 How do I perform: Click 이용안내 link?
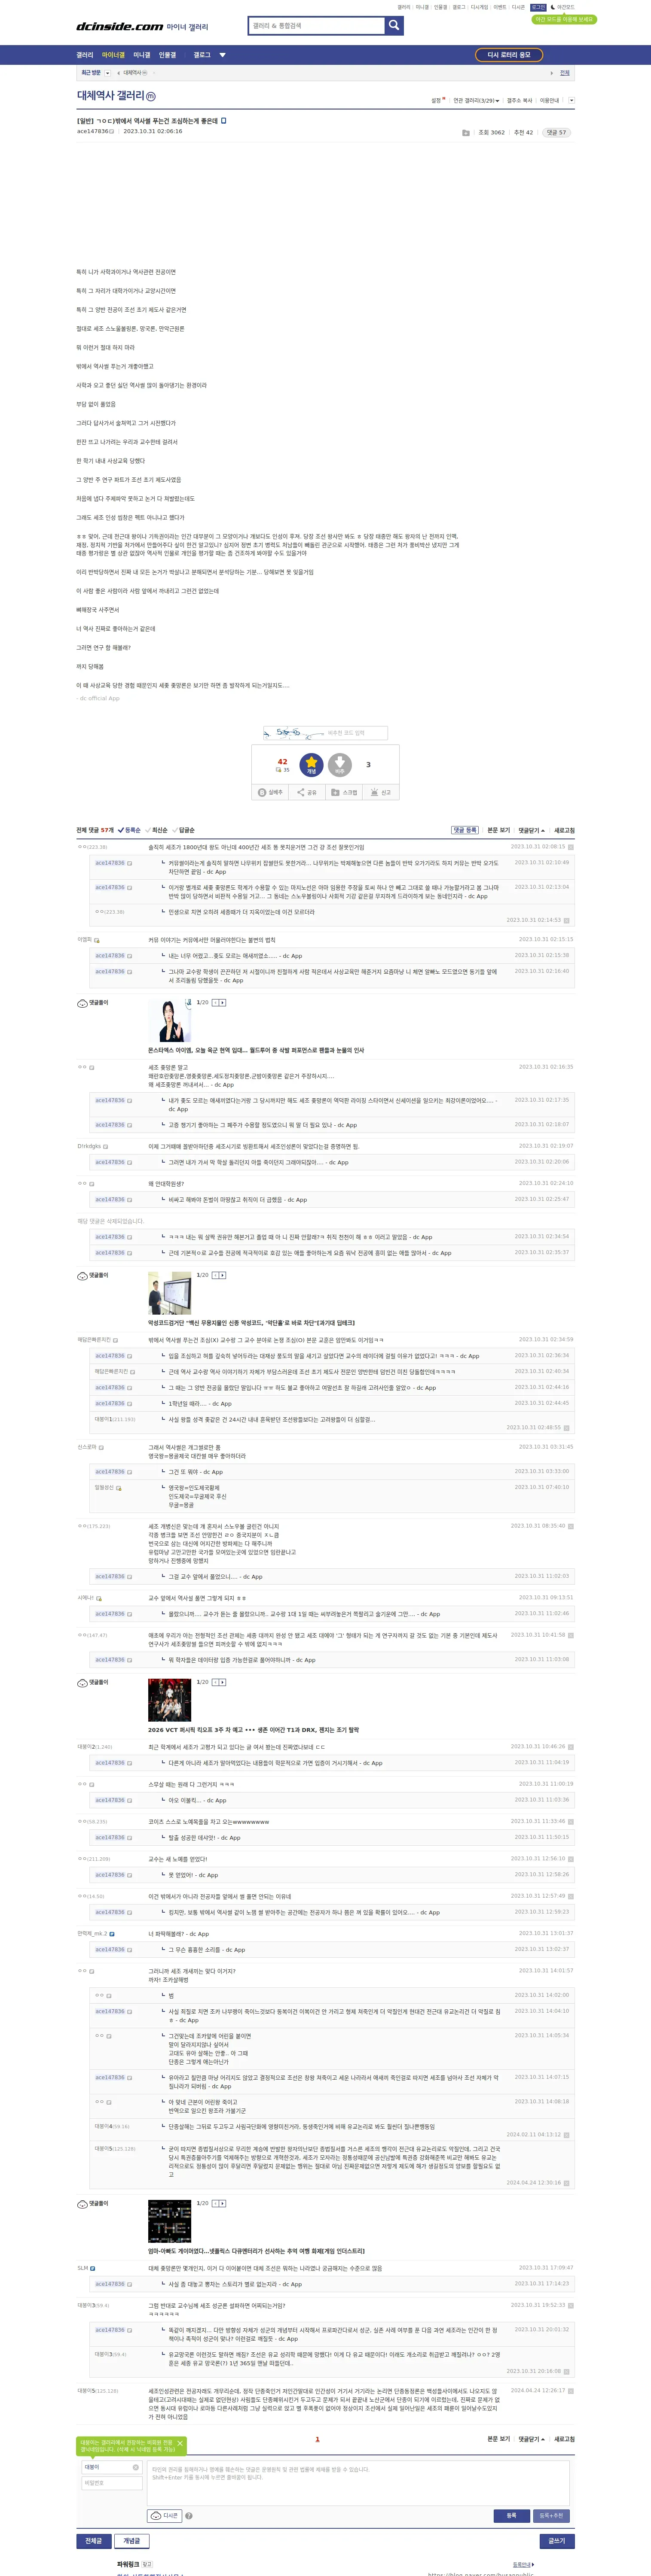550,100
